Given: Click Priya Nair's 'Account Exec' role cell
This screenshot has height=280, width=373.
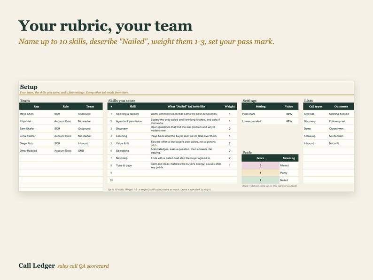Looking at the screenshot, I should click(x=65, y=121).
